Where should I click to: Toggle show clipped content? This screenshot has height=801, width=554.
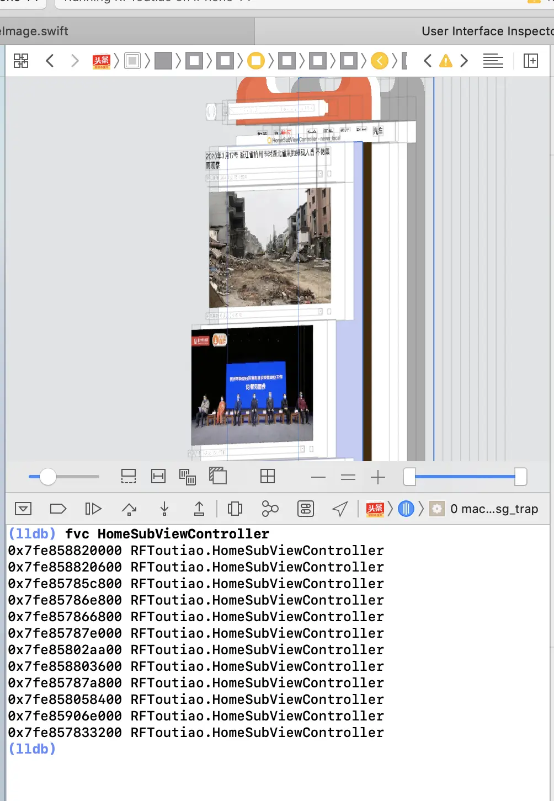(129, 477)
